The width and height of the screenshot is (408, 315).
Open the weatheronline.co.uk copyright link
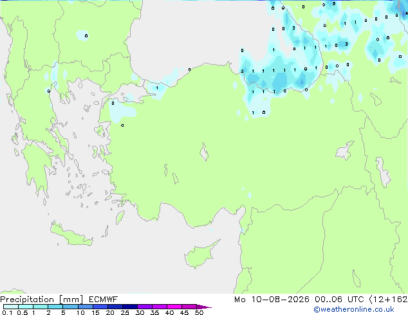354,309
